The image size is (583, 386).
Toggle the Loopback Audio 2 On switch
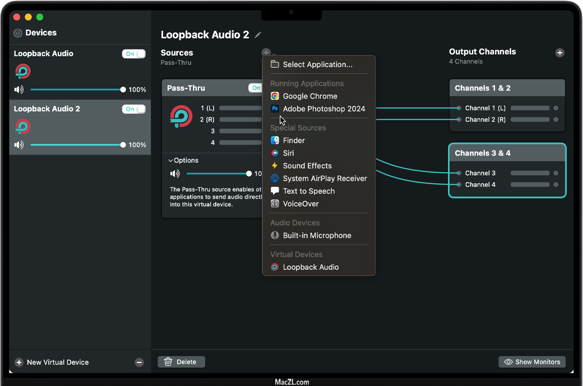point(133,109)
